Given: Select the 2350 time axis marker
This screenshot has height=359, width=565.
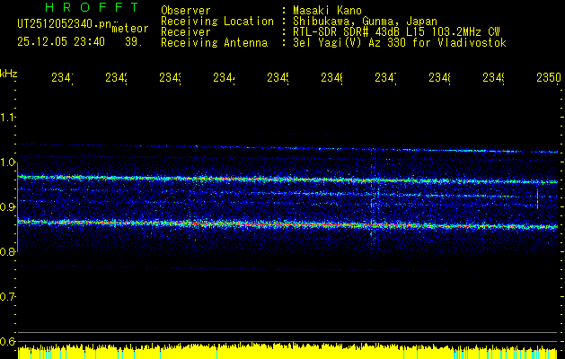Looking at the screenshot, I should point(548,79).
